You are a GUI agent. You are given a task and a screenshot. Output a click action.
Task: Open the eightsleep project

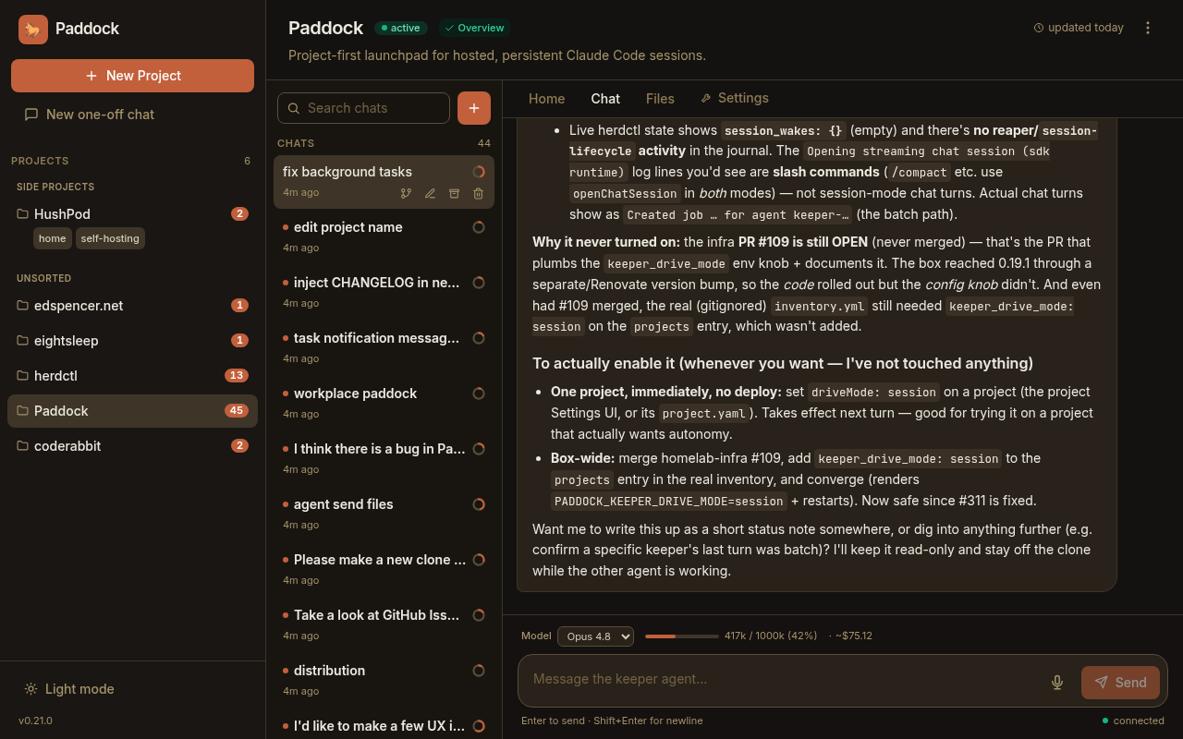tap(132, 341)
